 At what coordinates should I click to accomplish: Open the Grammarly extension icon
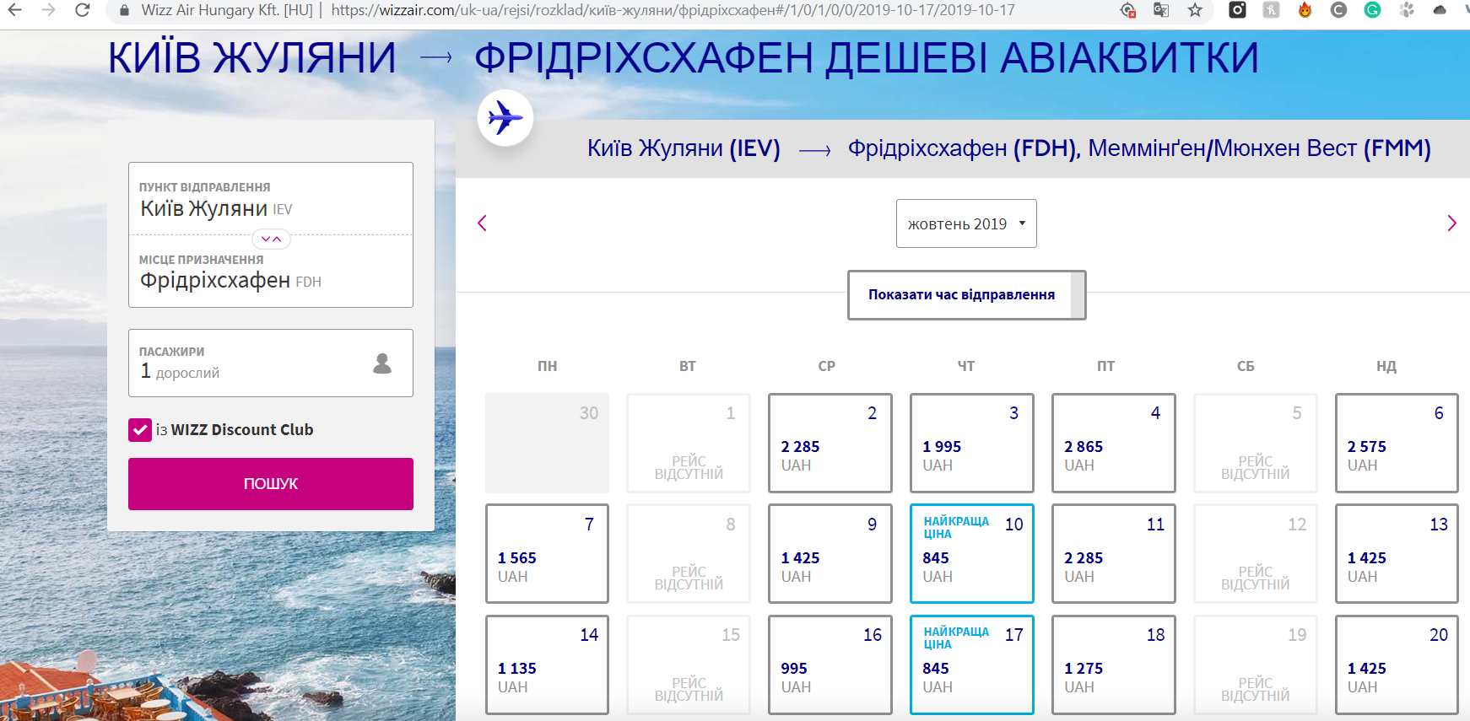[x=1372, y=10]
